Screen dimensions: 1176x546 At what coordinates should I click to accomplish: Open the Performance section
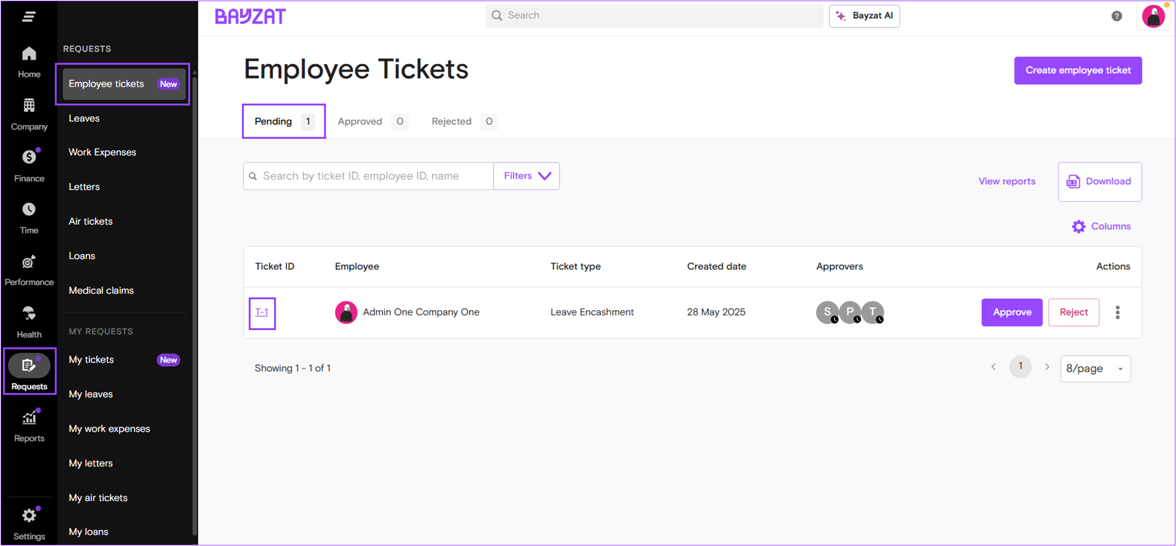[x=29, y=268]
